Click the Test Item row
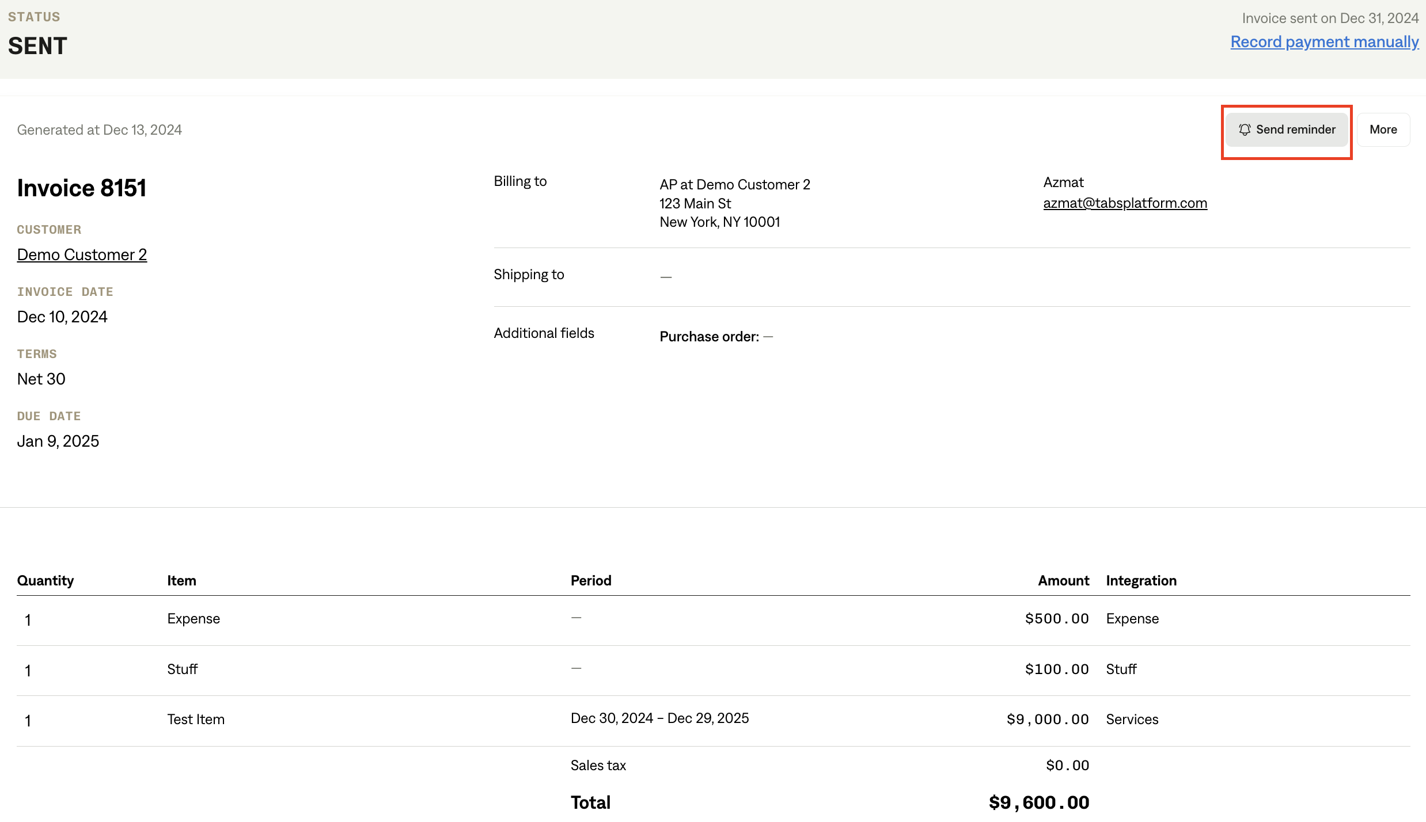The width and height of the screenshot is (1426, 822). pyautogui.click(x=196, y=720)
